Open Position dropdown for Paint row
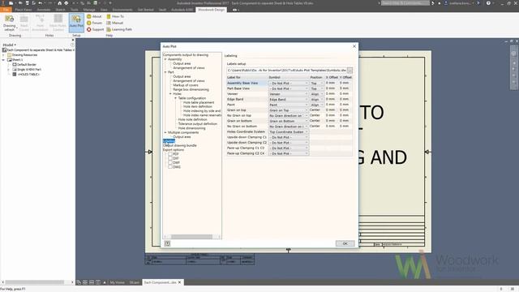 click(x=317, y=105)
